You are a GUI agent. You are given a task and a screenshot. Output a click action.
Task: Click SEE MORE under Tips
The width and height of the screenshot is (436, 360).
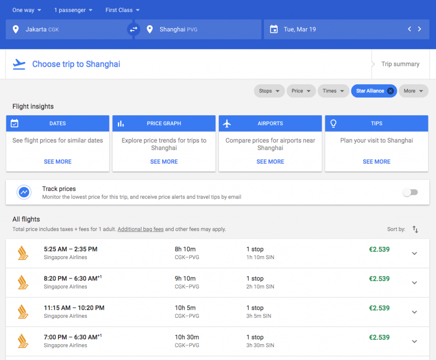376,162
